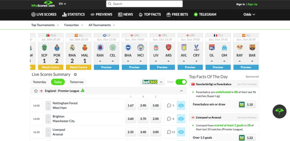Open Preview for LIV vs ARS
The image size is (290, 141).
(162, 67)
